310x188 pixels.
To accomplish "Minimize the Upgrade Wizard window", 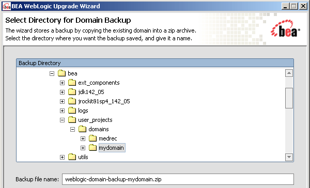I will (x=285, y=6).
